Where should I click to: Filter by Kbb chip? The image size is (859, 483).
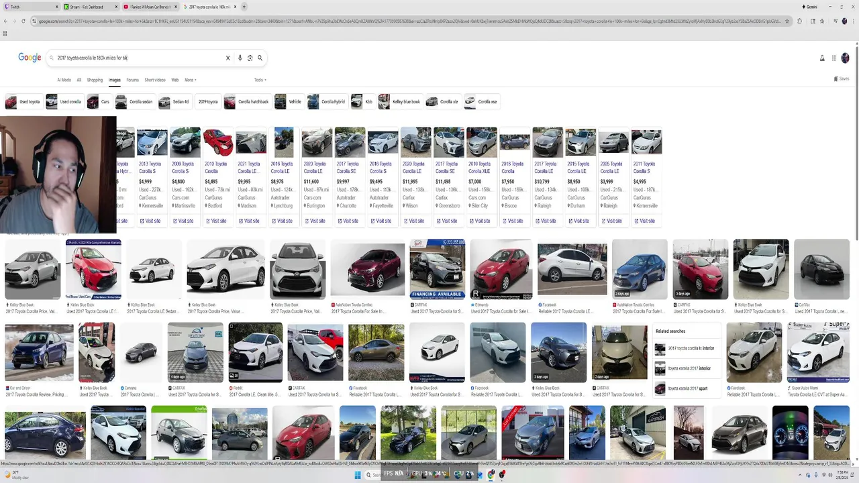[362, 102]
